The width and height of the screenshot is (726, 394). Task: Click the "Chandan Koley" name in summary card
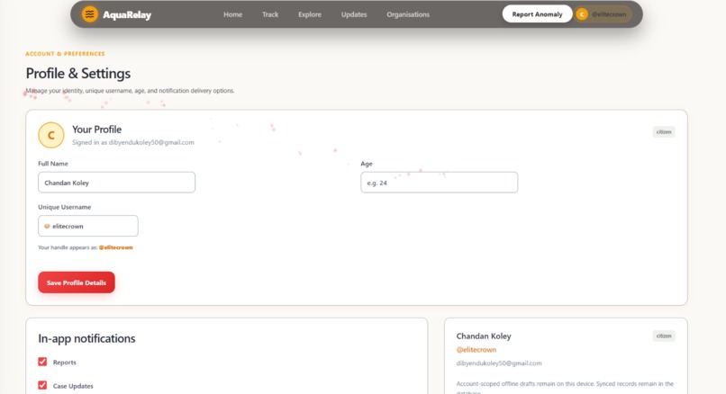(x=484, y=336)
